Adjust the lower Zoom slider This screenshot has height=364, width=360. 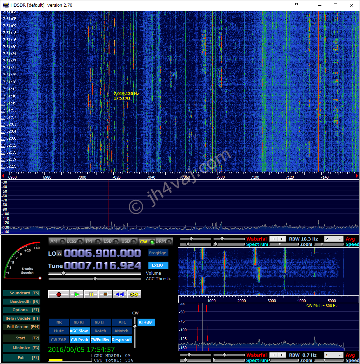click(284, 360)
